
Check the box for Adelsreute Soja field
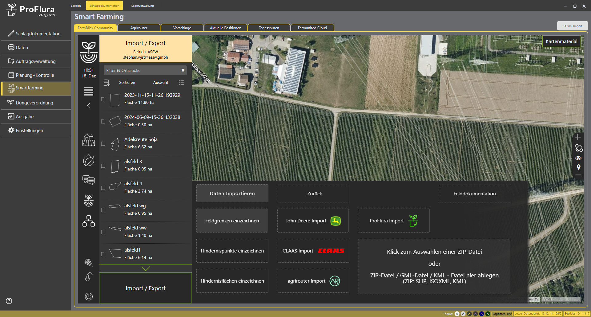103,144
